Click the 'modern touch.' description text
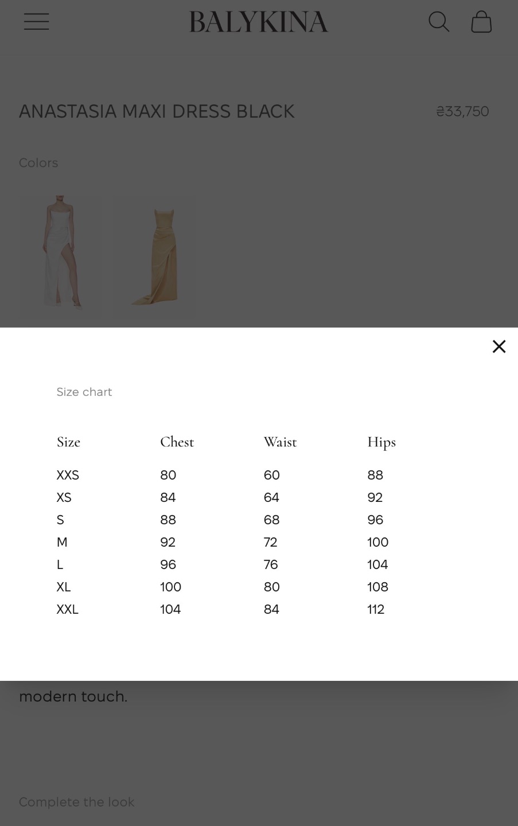This screenshot has width=518, height=826. (73, 696)
